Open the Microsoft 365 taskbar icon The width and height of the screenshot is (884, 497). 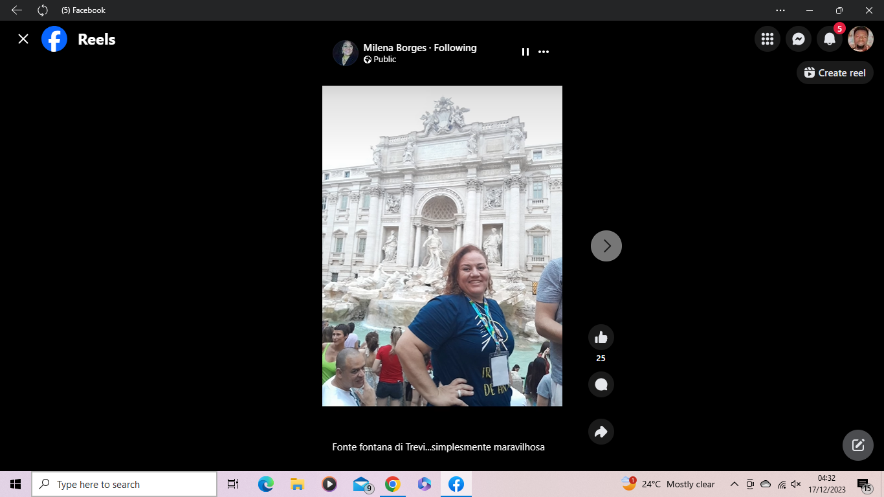click(425, 484)
